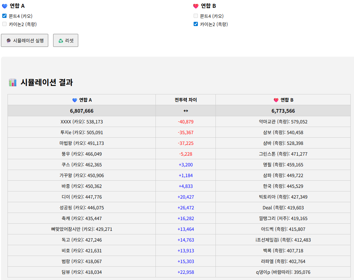The width and height of the screenshot is (354, 280).
Task: Select 연합 A total score 6,807,666
Action: [x=81, y=111]
